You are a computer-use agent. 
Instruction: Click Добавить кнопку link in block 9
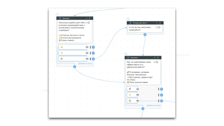(x=153, y=105)
